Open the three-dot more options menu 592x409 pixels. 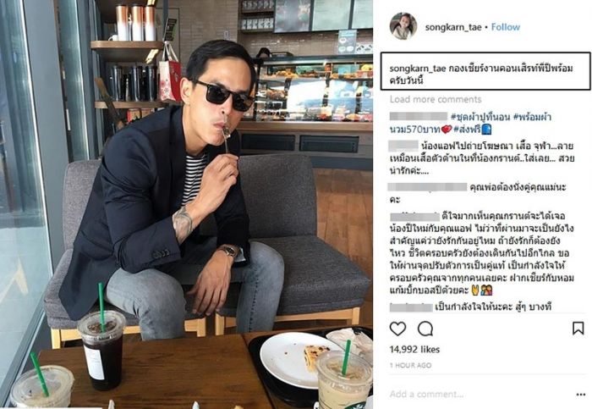tap(581, 395)
